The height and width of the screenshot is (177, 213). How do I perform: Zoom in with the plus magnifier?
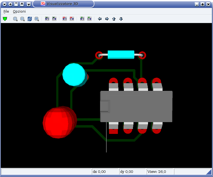click(15, 19)
